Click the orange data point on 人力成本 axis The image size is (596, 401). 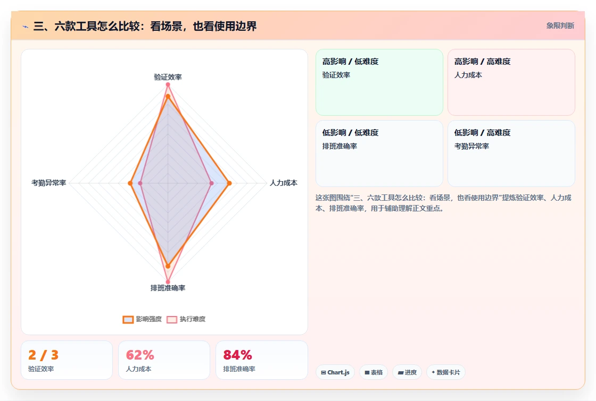[x=229, y=183]
